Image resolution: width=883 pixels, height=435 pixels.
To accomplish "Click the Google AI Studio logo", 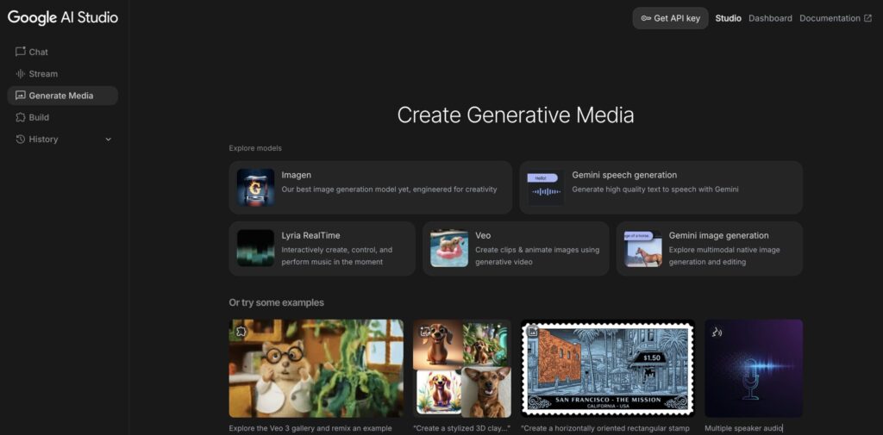I will coord(62,17).
